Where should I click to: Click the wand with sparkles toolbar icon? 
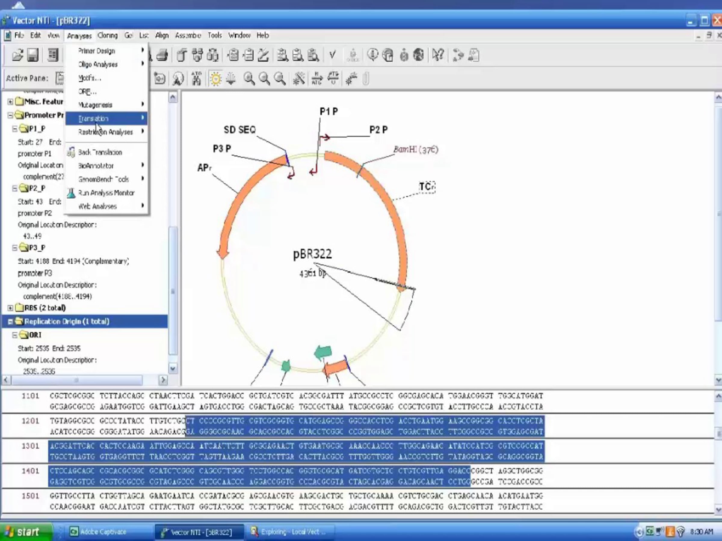(x=299, y=78)
